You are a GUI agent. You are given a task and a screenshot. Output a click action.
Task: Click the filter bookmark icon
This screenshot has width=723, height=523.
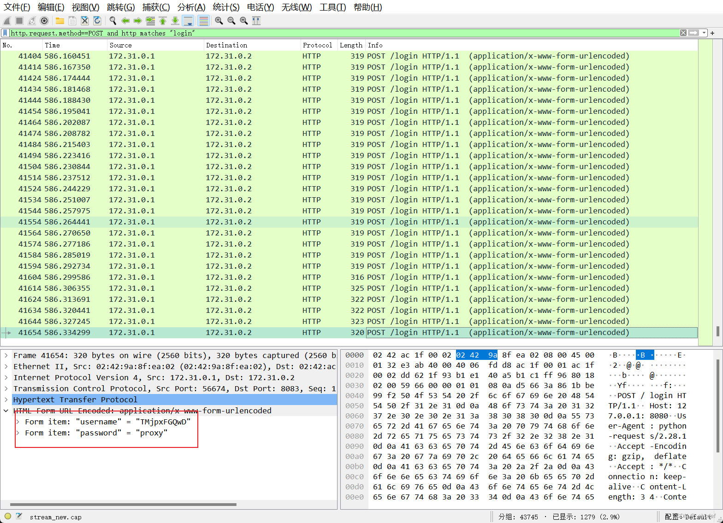pos(5,33)
